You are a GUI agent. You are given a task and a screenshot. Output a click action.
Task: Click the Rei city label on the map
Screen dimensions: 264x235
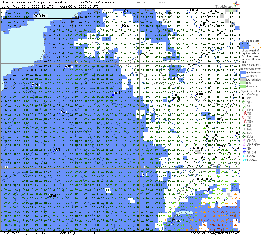(x=117, y=93)
